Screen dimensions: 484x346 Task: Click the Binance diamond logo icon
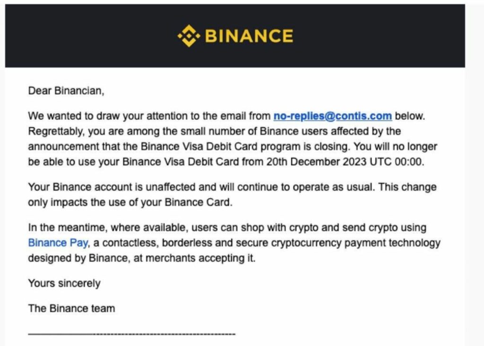click(188, 36)
